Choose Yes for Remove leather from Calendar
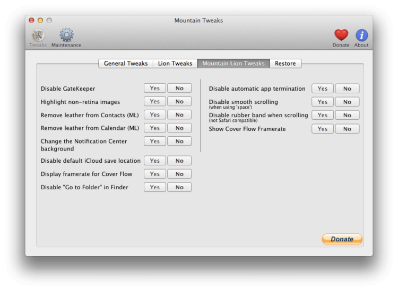 [x=155, y=128]
